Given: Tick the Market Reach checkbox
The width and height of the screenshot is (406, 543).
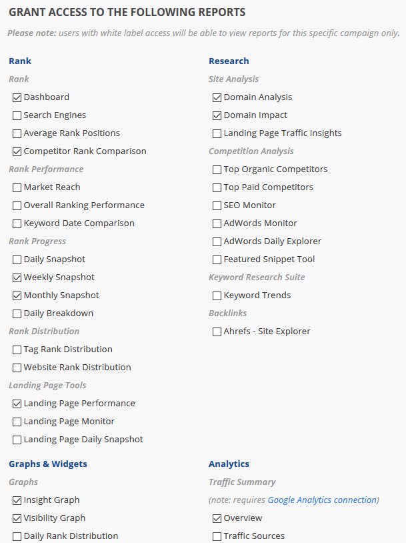Looking at the screenshot, I should pyautogui.click(x=17, y=187).
